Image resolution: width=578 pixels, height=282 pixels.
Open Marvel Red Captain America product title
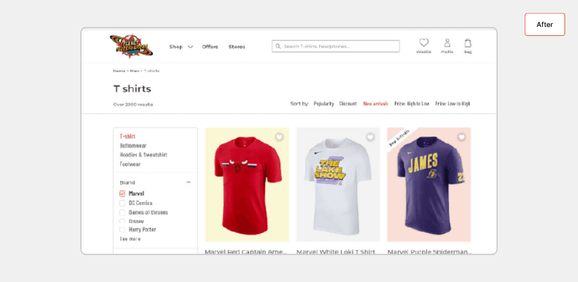(246, 252)
